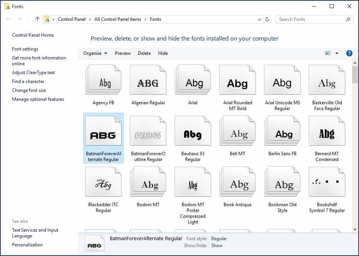Hide the selected BatmanForeverAlternate font
The width and height of the screenshot is (359, 256).
pos(163,53)
